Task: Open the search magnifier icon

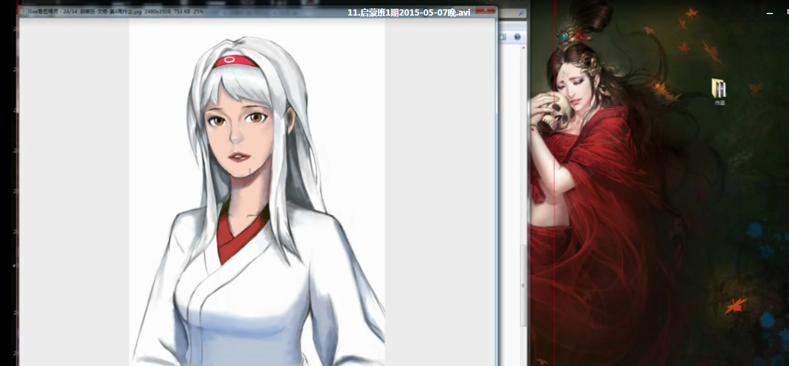Action: 521,13
